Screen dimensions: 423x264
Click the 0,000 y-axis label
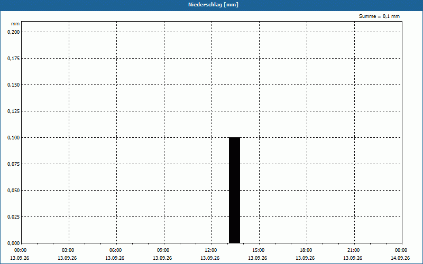(14, 243)
